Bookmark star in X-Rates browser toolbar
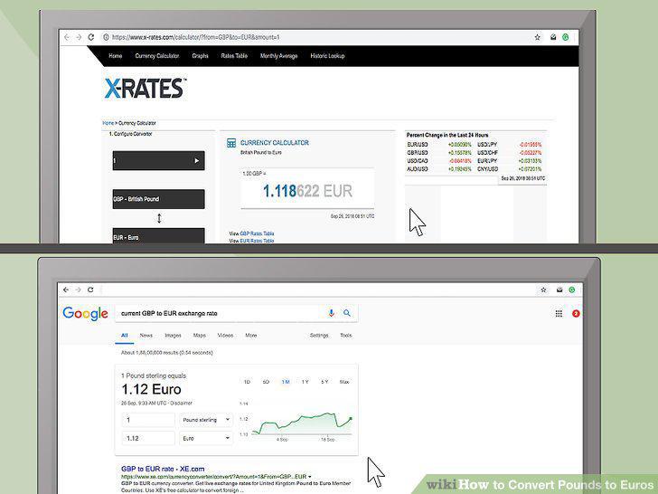Viewport: 658px width, 494px height. [x=538, y=37]
